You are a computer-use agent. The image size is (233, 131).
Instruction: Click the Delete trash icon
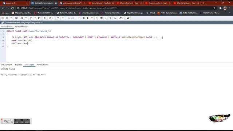point(44,18)
